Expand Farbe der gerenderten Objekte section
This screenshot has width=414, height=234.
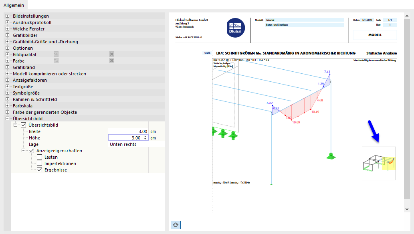[7, 112]
